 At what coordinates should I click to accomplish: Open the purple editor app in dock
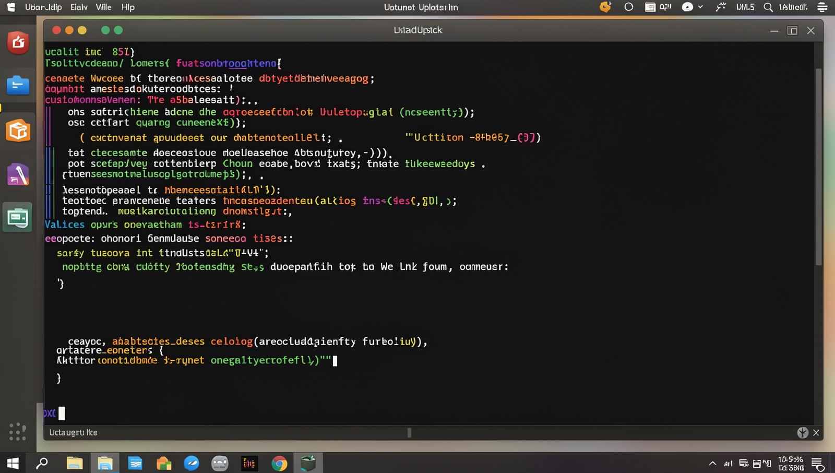[x=18, y=174]
